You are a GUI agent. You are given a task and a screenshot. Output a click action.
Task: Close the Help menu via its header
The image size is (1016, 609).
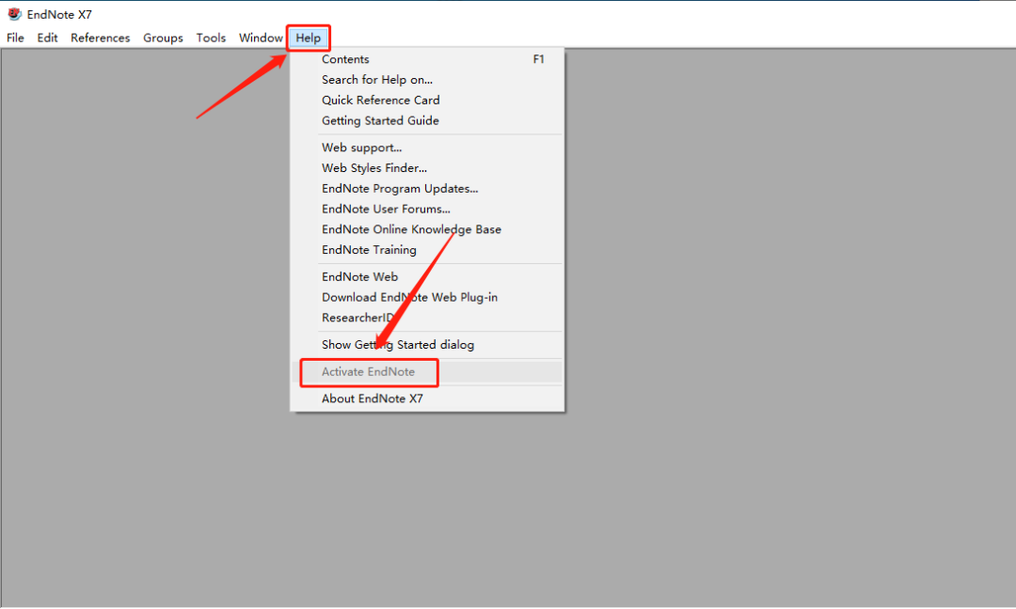pyautogui.click(x=309, y=38)
